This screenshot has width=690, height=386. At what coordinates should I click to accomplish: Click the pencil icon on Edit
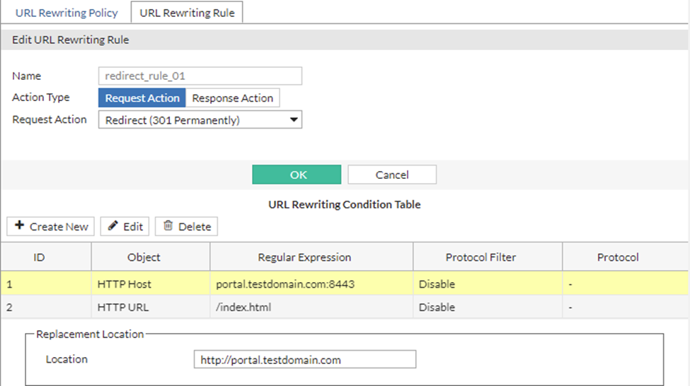113,226
